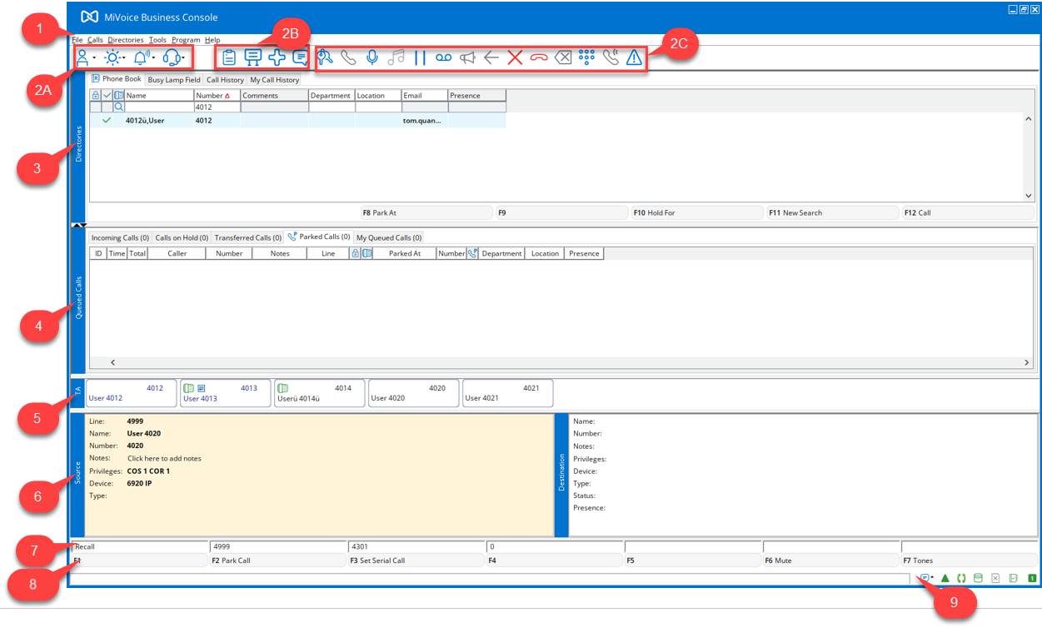Click the megaphone page icon
The height and width of the screenshot is (628, 1042).
pyautogui.click(x=467, y=57)
